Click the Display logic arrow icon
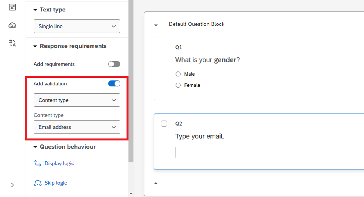 (x=37, y=163)
